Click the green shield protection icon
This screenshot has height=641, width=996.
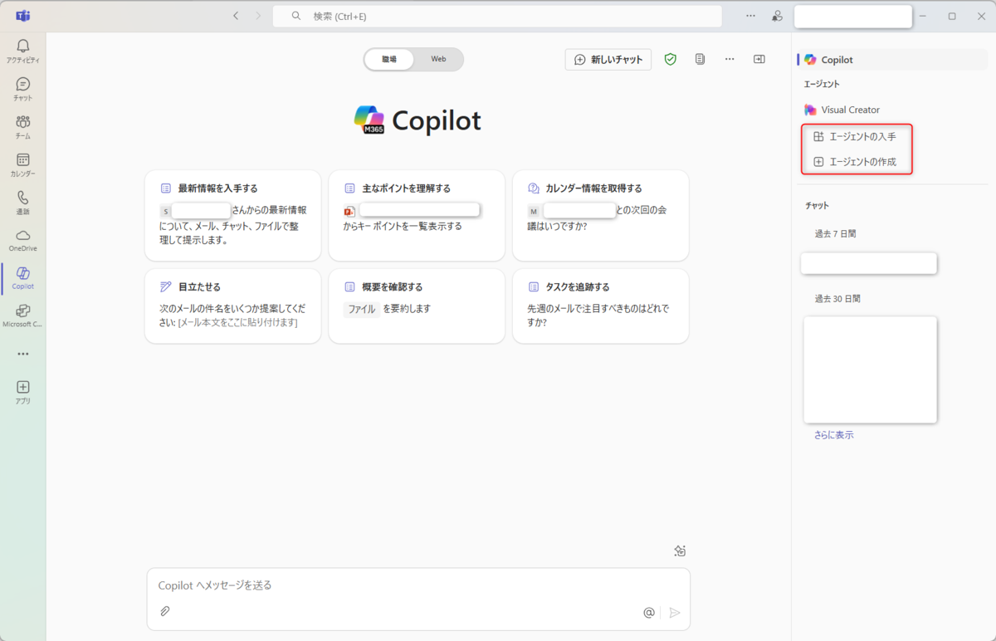coord(671,60)
